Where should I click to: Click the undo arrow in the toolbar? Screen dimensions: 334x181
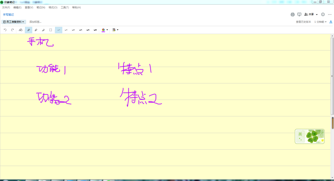click(5, 30)
